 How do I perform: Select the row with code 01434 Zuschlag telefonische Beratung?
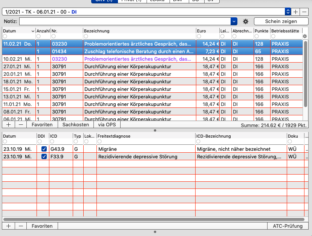(x=152, y=51)
